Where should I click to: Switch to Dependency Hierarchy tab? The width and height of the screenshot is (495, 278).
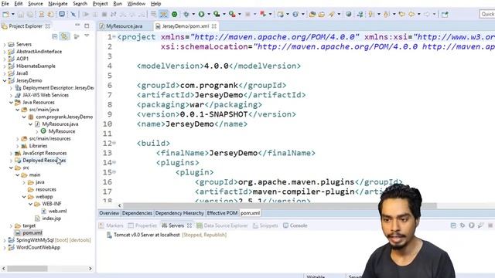click(179, 213)
